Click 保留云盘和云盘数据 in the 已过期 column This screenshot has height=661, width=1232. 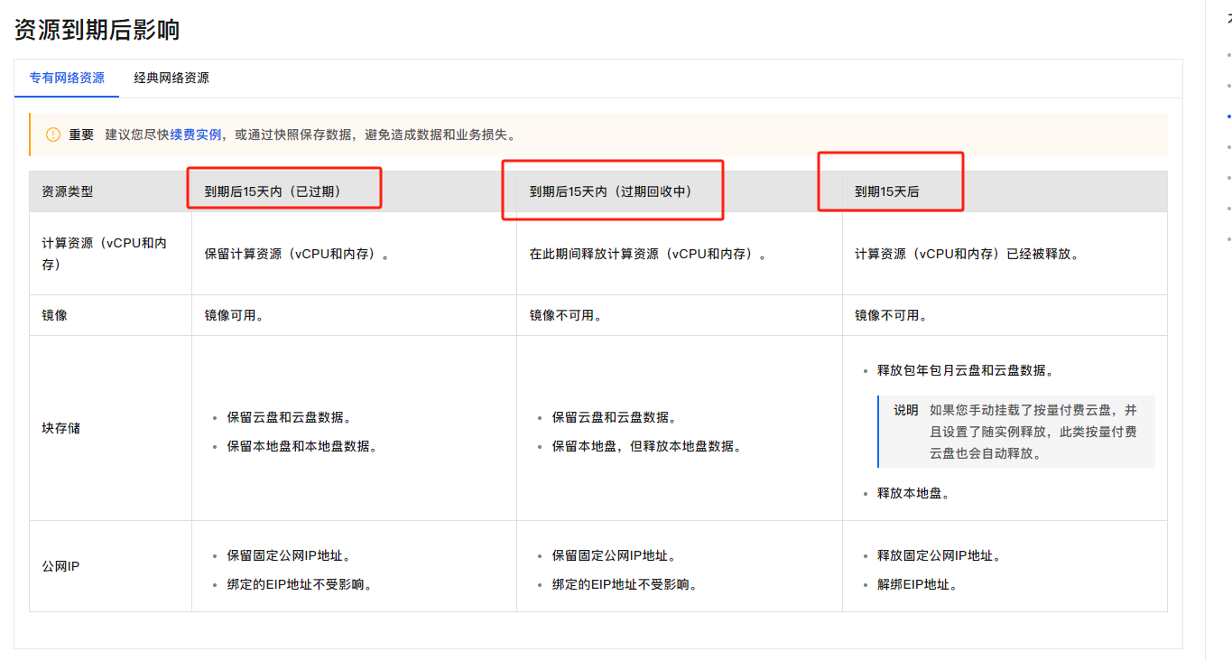point(289,418)
